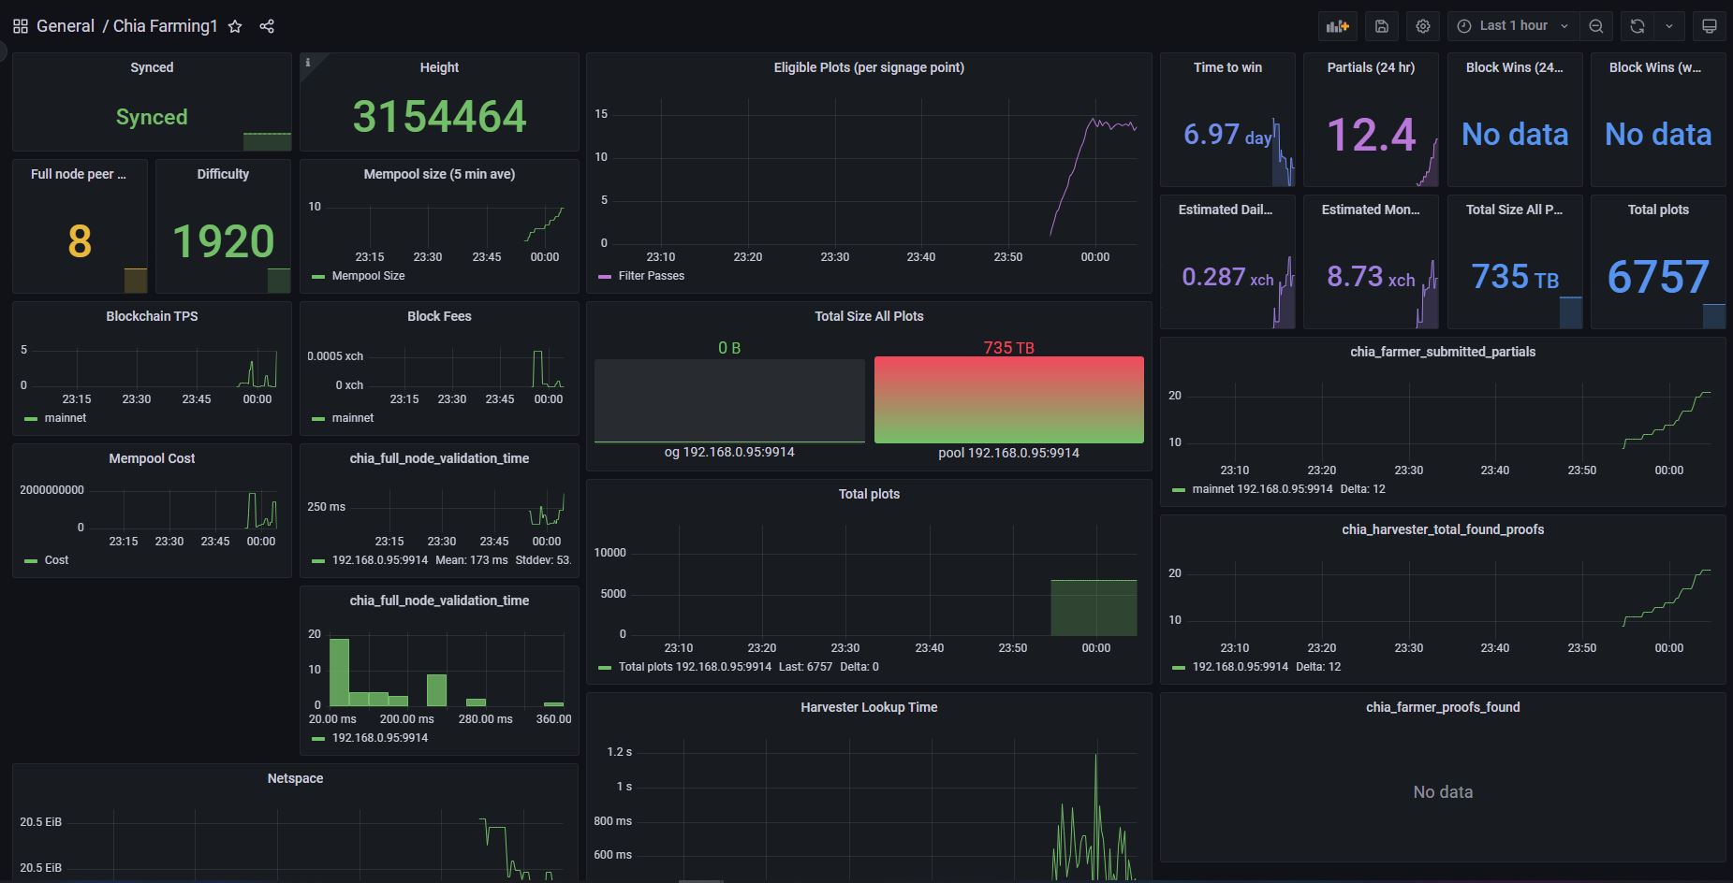This screenshot has width=1733, height=883.
Task: Toggle mainnet series in Blockchain TPS legend
Action: [x=66, y=418]
